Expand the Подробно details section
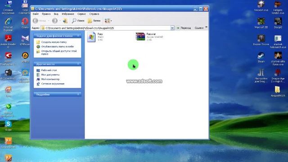 pyautogui.click(x=78, y=94)
